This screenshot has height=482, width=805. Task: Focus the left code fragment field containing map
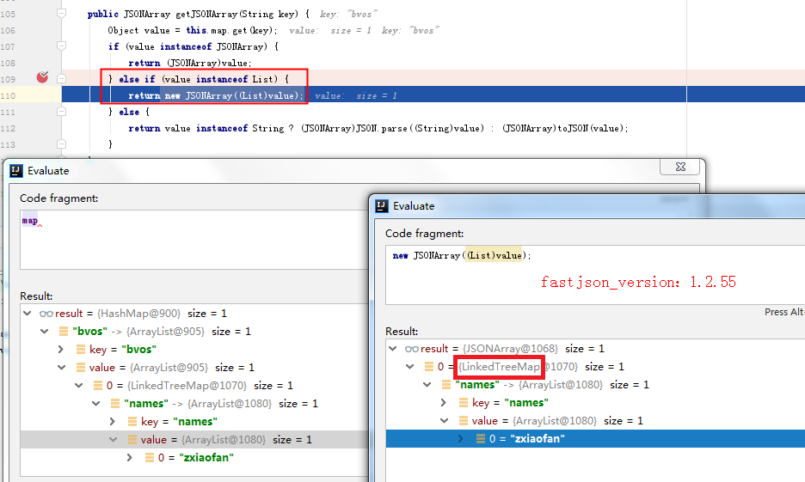point(194,240)
